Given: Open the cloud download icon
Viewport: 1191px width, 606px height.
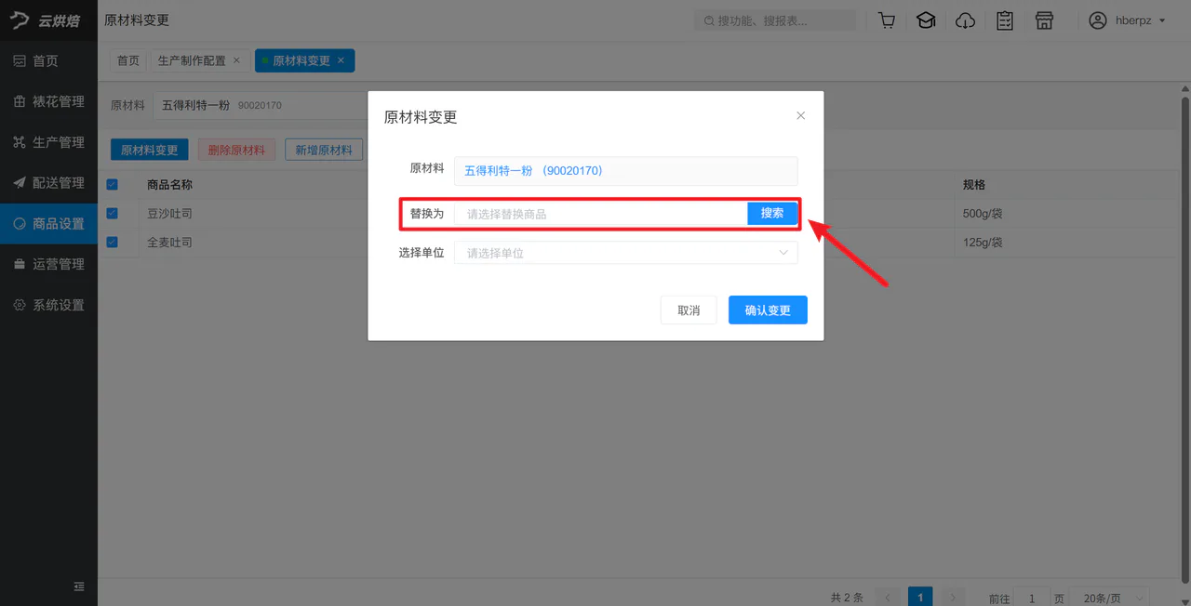Looking at the screenshot, I should click(966, 20).
